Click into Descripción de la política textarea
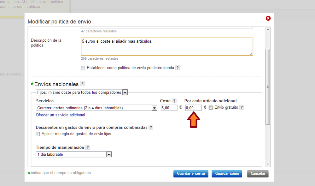315x186 pixels. (x=167, y=47)
